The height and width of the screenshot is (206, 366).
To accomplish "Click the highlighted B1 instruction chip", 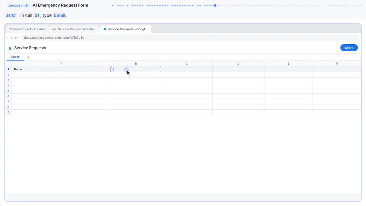I will [x=37, y=15].
